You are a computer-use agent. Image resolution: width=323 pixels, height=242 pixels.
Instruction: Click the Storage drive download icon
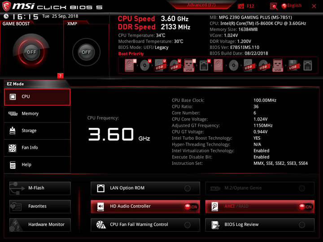coord(13,130)
